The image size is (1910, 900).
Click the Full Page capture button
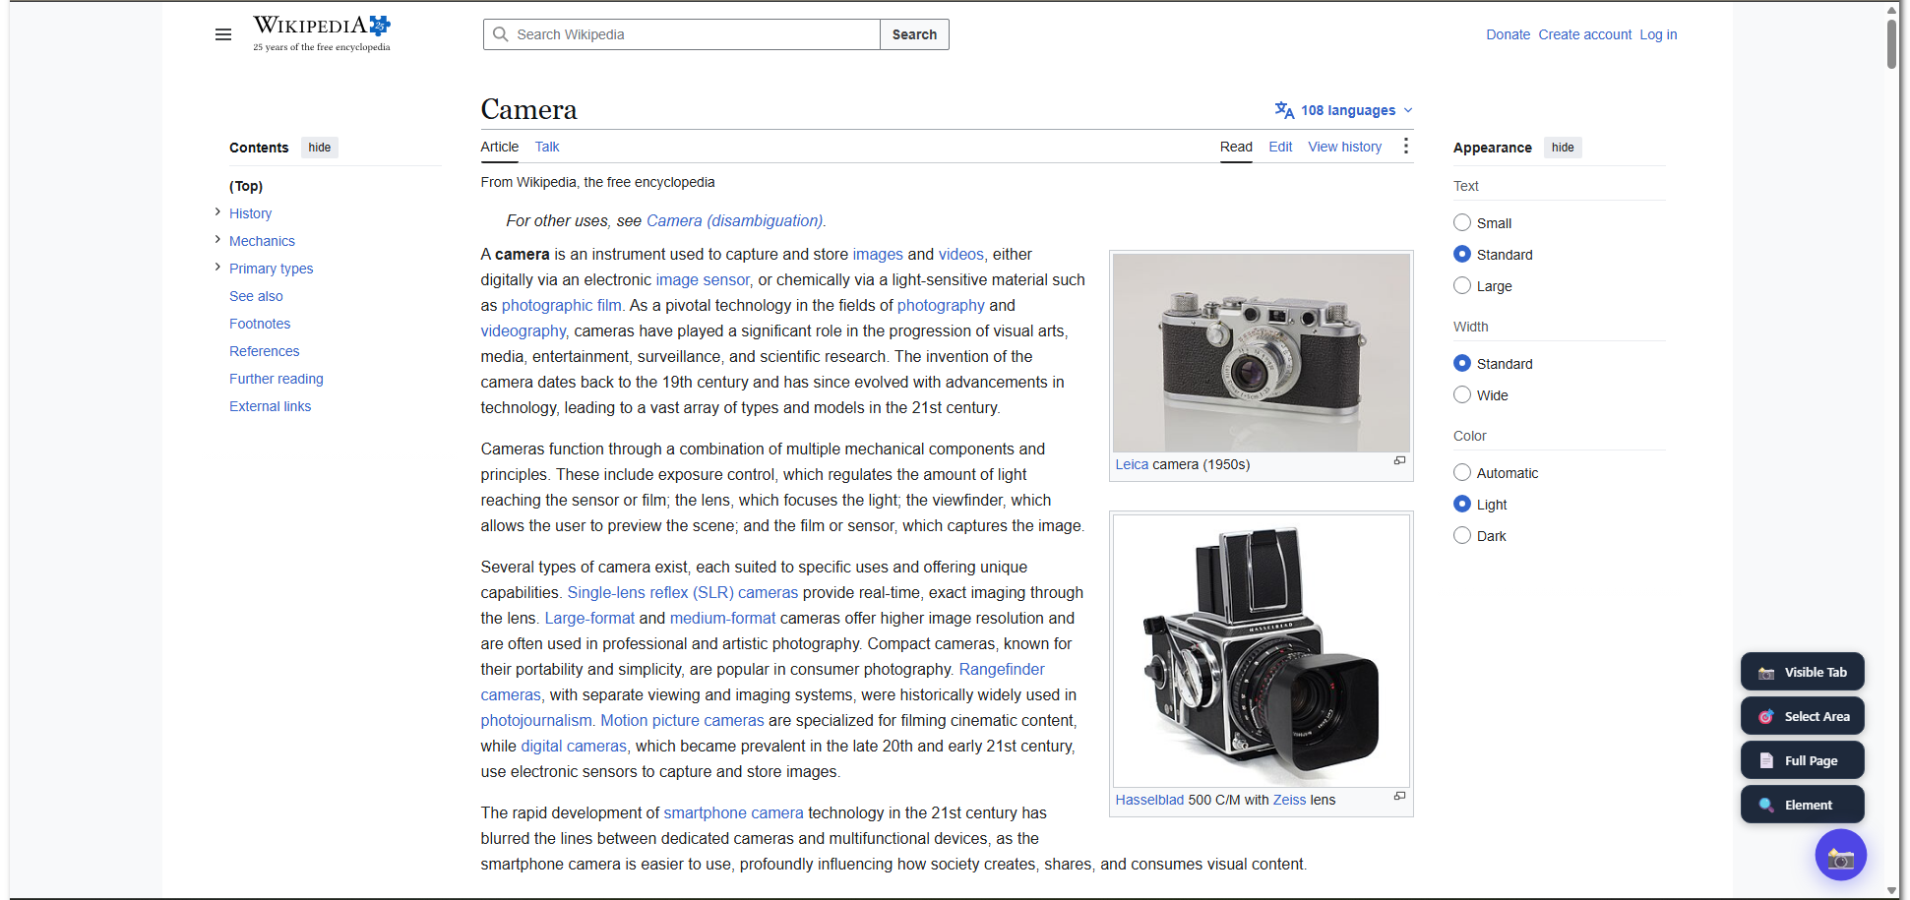pyautogui.click(x=1803, y=760)
